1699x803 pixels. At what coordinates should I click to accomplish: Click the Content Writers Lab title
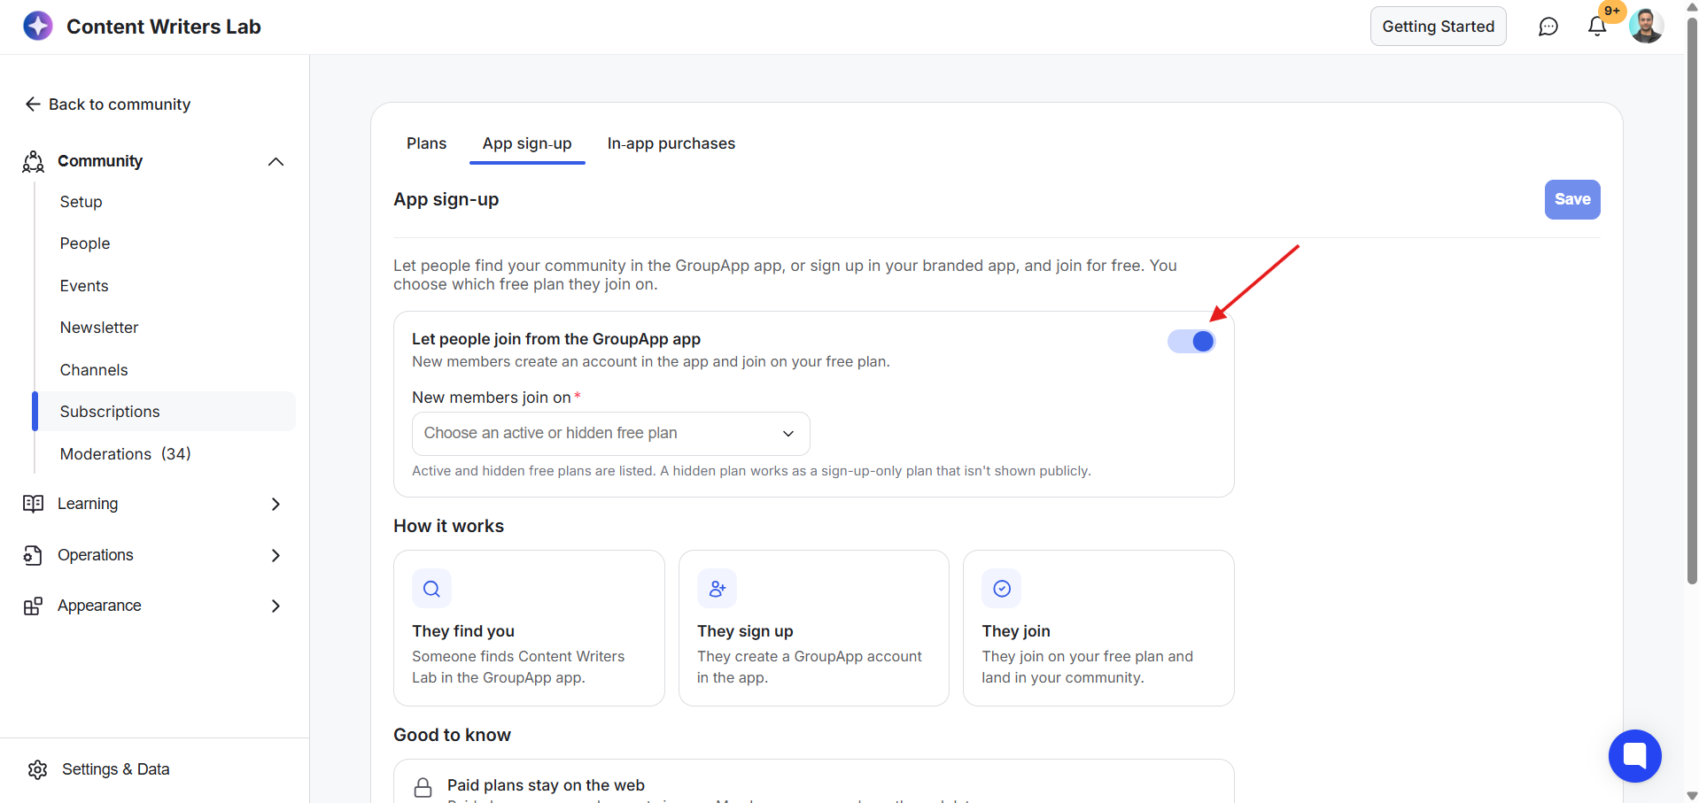(164, 27)
